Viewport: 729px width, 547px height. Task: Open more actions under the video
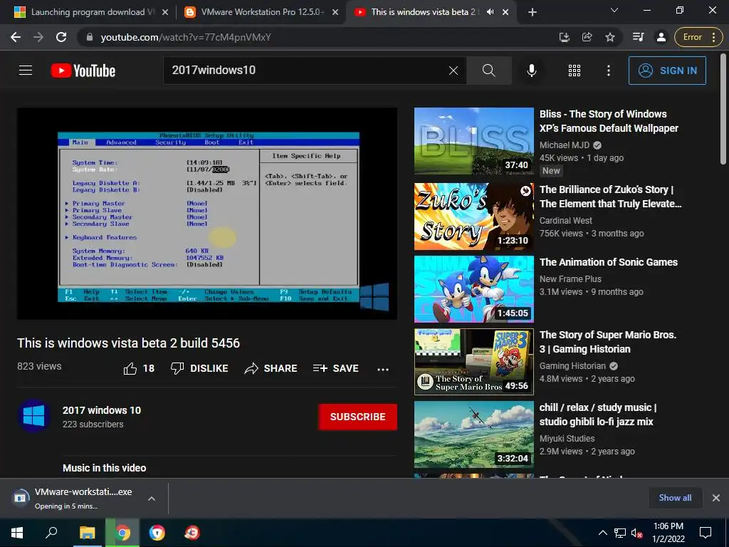pos(382,370)
